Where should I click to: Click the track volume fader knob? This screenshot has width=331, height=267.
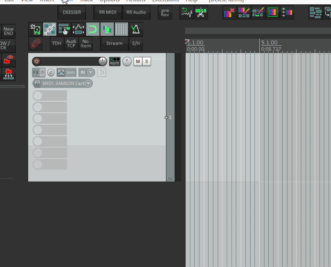(x=102, y=61)
